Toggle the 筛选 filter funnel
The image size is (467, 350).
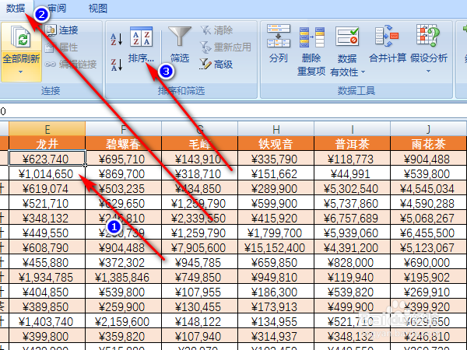pos(180,37)
